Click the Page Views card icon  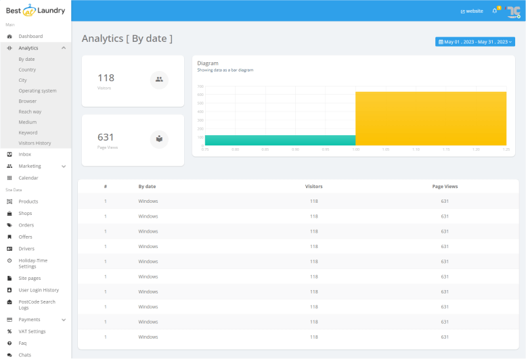pyautogui.click(x=159, y=139)
